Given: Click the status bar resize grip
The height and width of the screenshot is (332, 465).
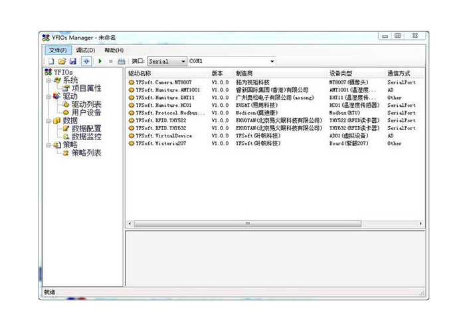Looking at the screenshot, I should click(422, 293).
